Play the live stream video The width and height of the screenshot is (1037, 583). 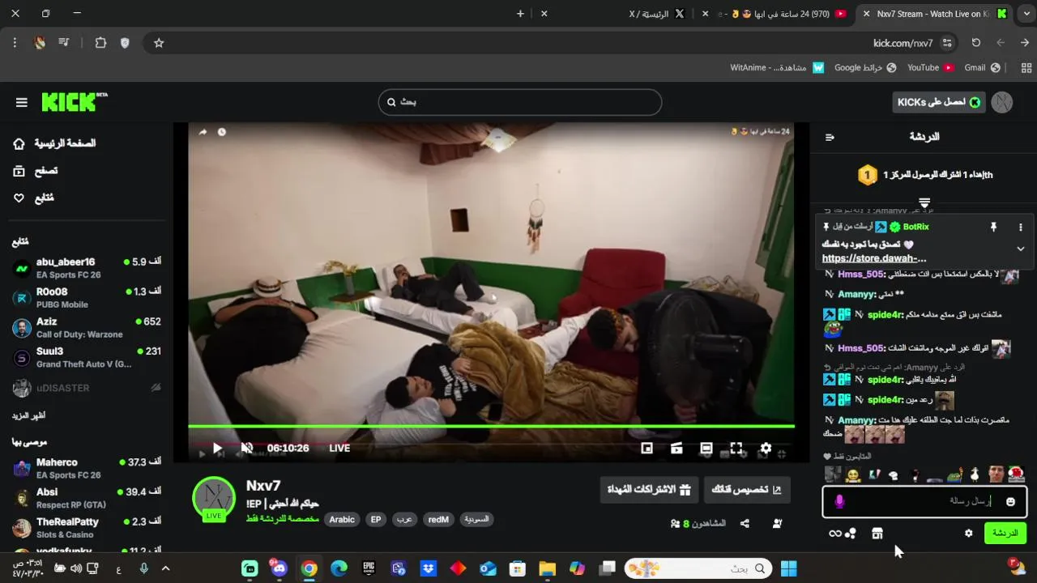(x=217, y=448)
